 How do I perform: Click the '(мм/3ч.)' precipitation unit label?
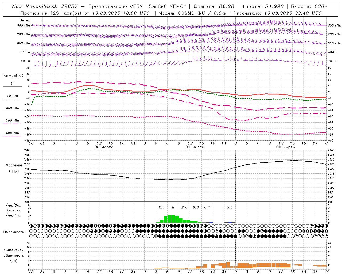[x=14, y=205]
